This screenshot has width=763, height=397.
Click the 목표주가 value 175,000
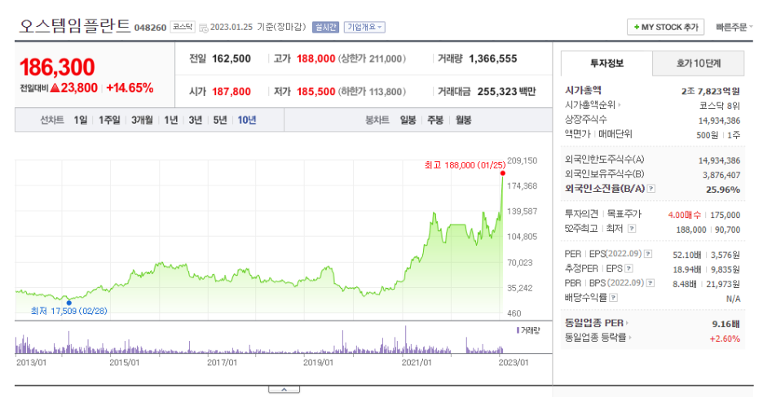[x=725, y=215]
